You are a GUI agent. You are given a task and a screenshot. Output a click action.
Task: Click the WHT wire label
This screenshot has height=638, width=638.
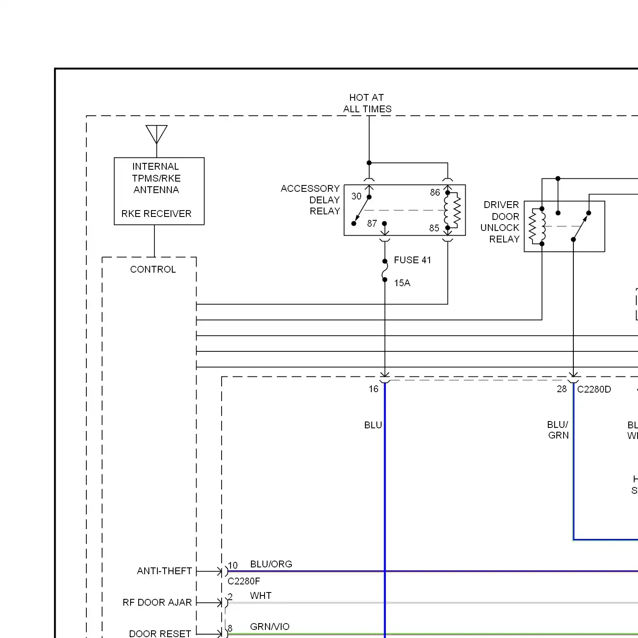click(x=261, y=595)
